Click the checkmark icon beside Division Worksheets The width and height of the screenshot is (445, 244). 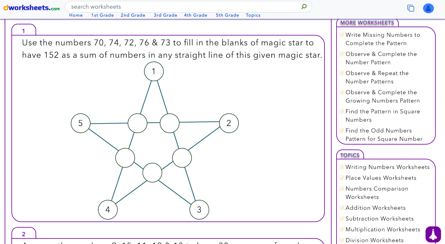(342, 240)
